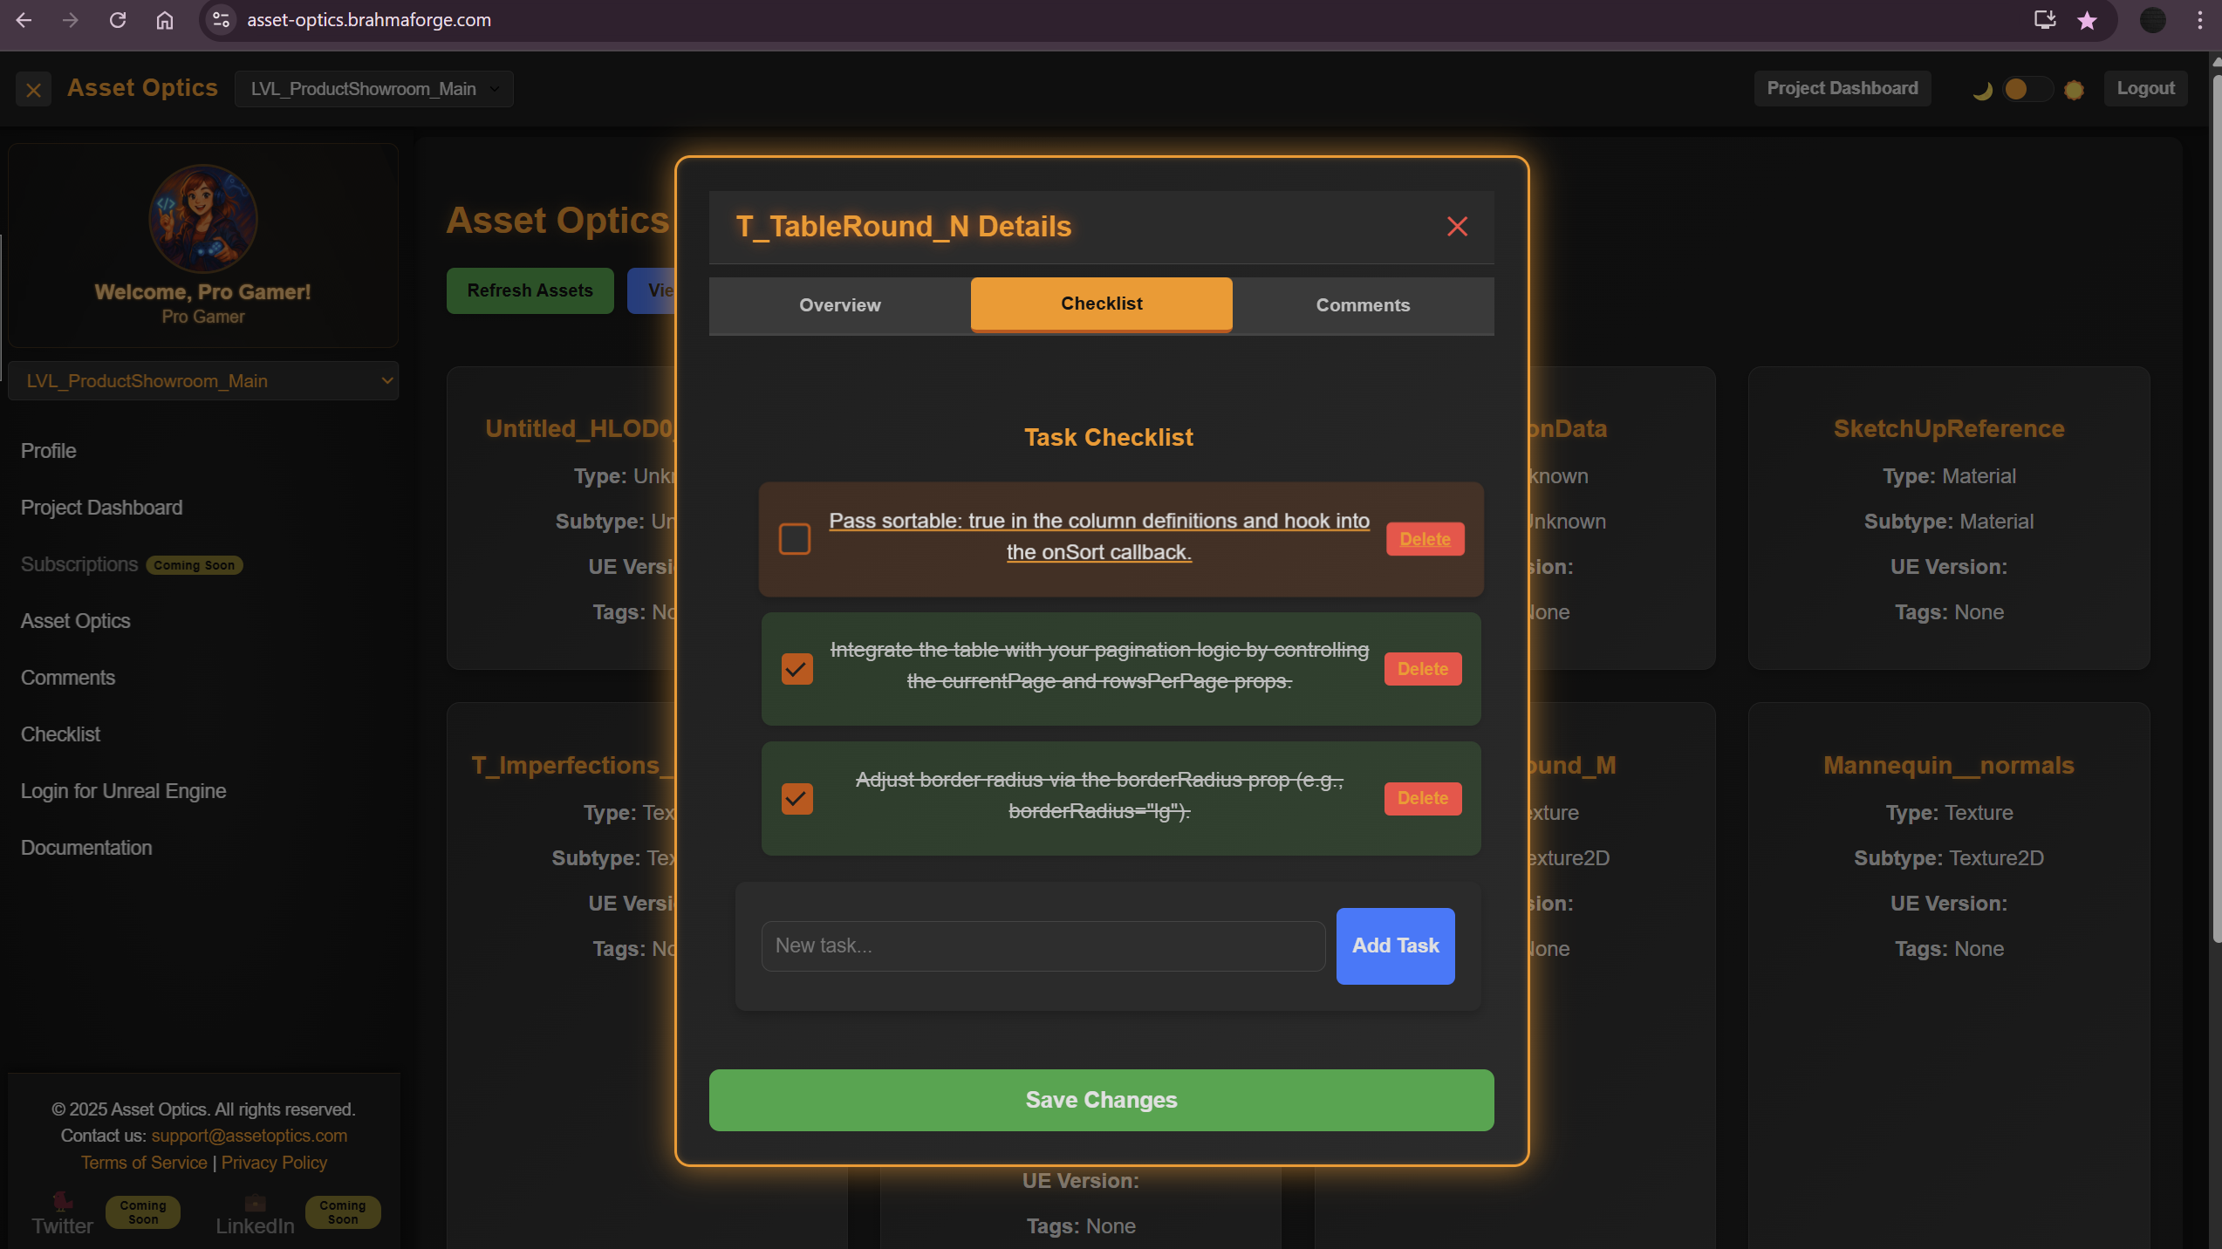This screenshot has height=1249, width=2222.
Task: Click the Twitter icon in the footer
Action: click(61, 1202)
